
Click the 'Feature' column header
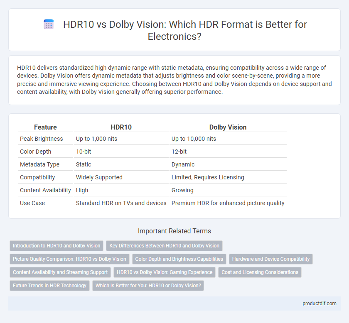(45, 127)
